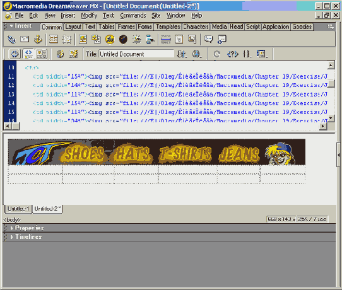Image resolution: width=342 pixels, height=290 pixels.
Task: Open the Commands menu
Action: click(x=133, y=16)
